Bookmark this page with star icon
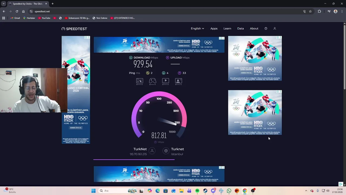Screen dimensions: 346x195 pyautogui.click(x=310, y=11)
